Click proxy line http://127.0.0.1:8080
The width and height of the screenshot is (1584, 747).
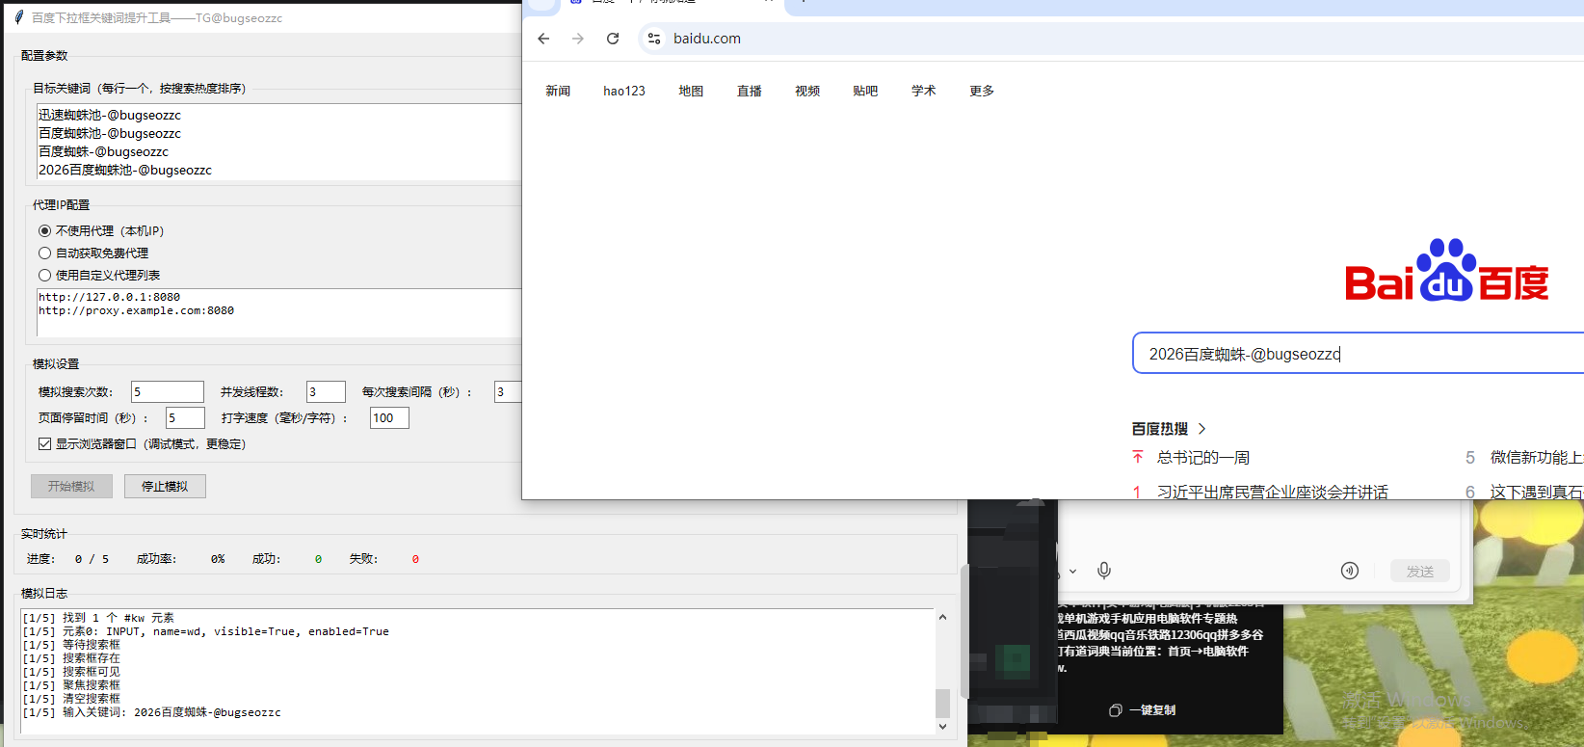click(109, 297)
